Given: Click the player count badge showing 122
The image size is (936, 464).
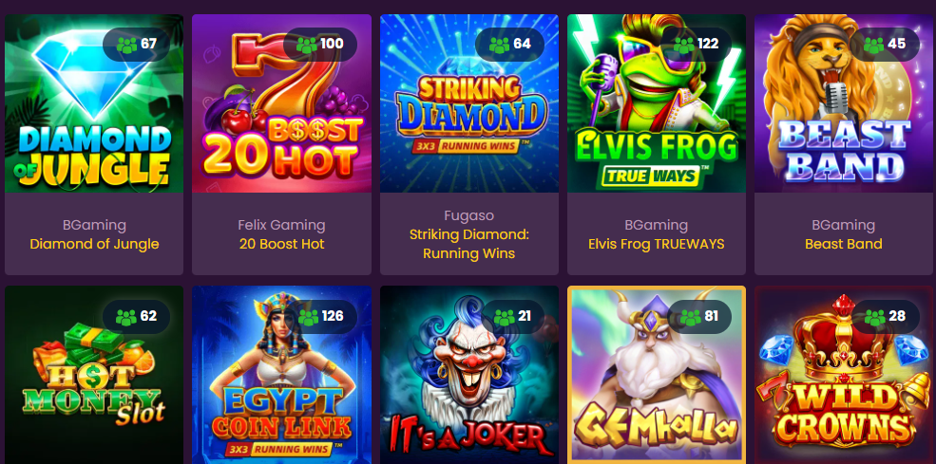Looking at the screenshot, I should pyautogui.click(x=696, y=45).
